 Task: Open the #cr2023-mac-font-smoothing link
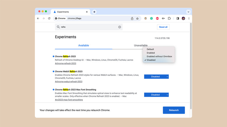[69, 100]
